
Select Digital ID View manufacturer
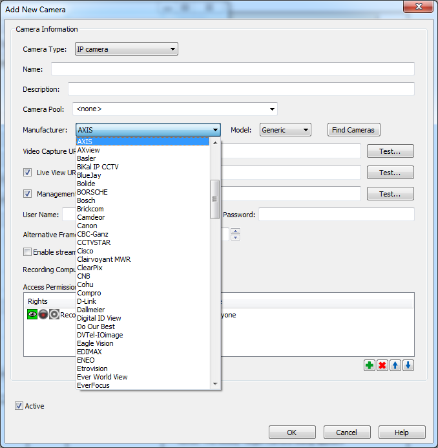(143, 318)
